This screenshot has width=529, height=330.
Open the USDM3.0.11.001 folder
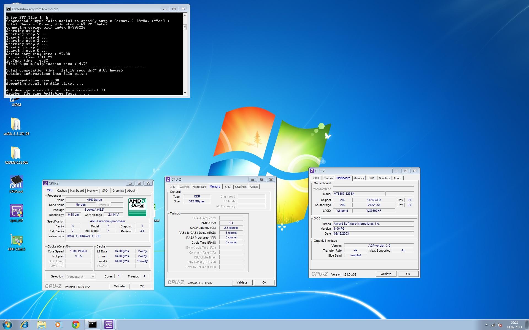(16, 155)
